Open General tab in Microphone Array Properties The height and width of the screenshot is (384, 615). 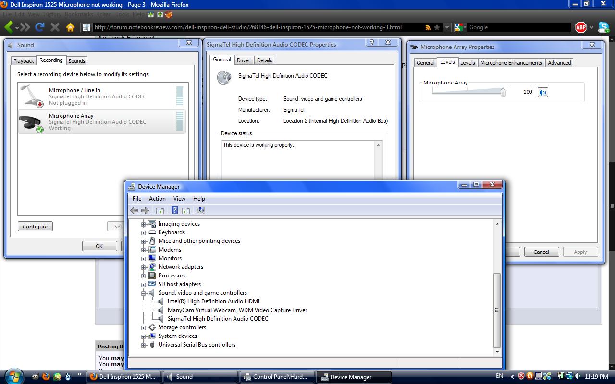425,63
